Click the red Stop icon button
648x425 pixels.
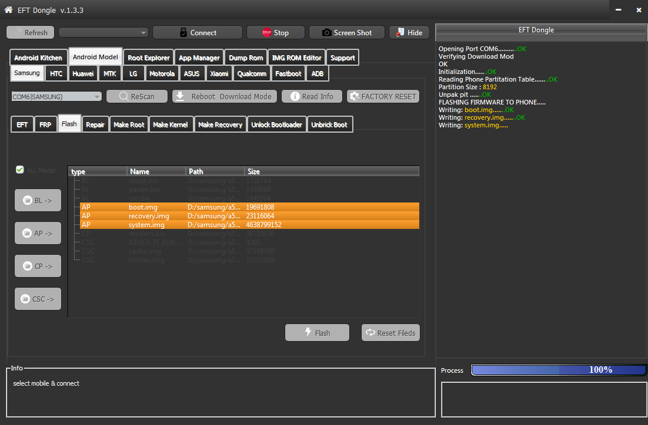(276, 33)
